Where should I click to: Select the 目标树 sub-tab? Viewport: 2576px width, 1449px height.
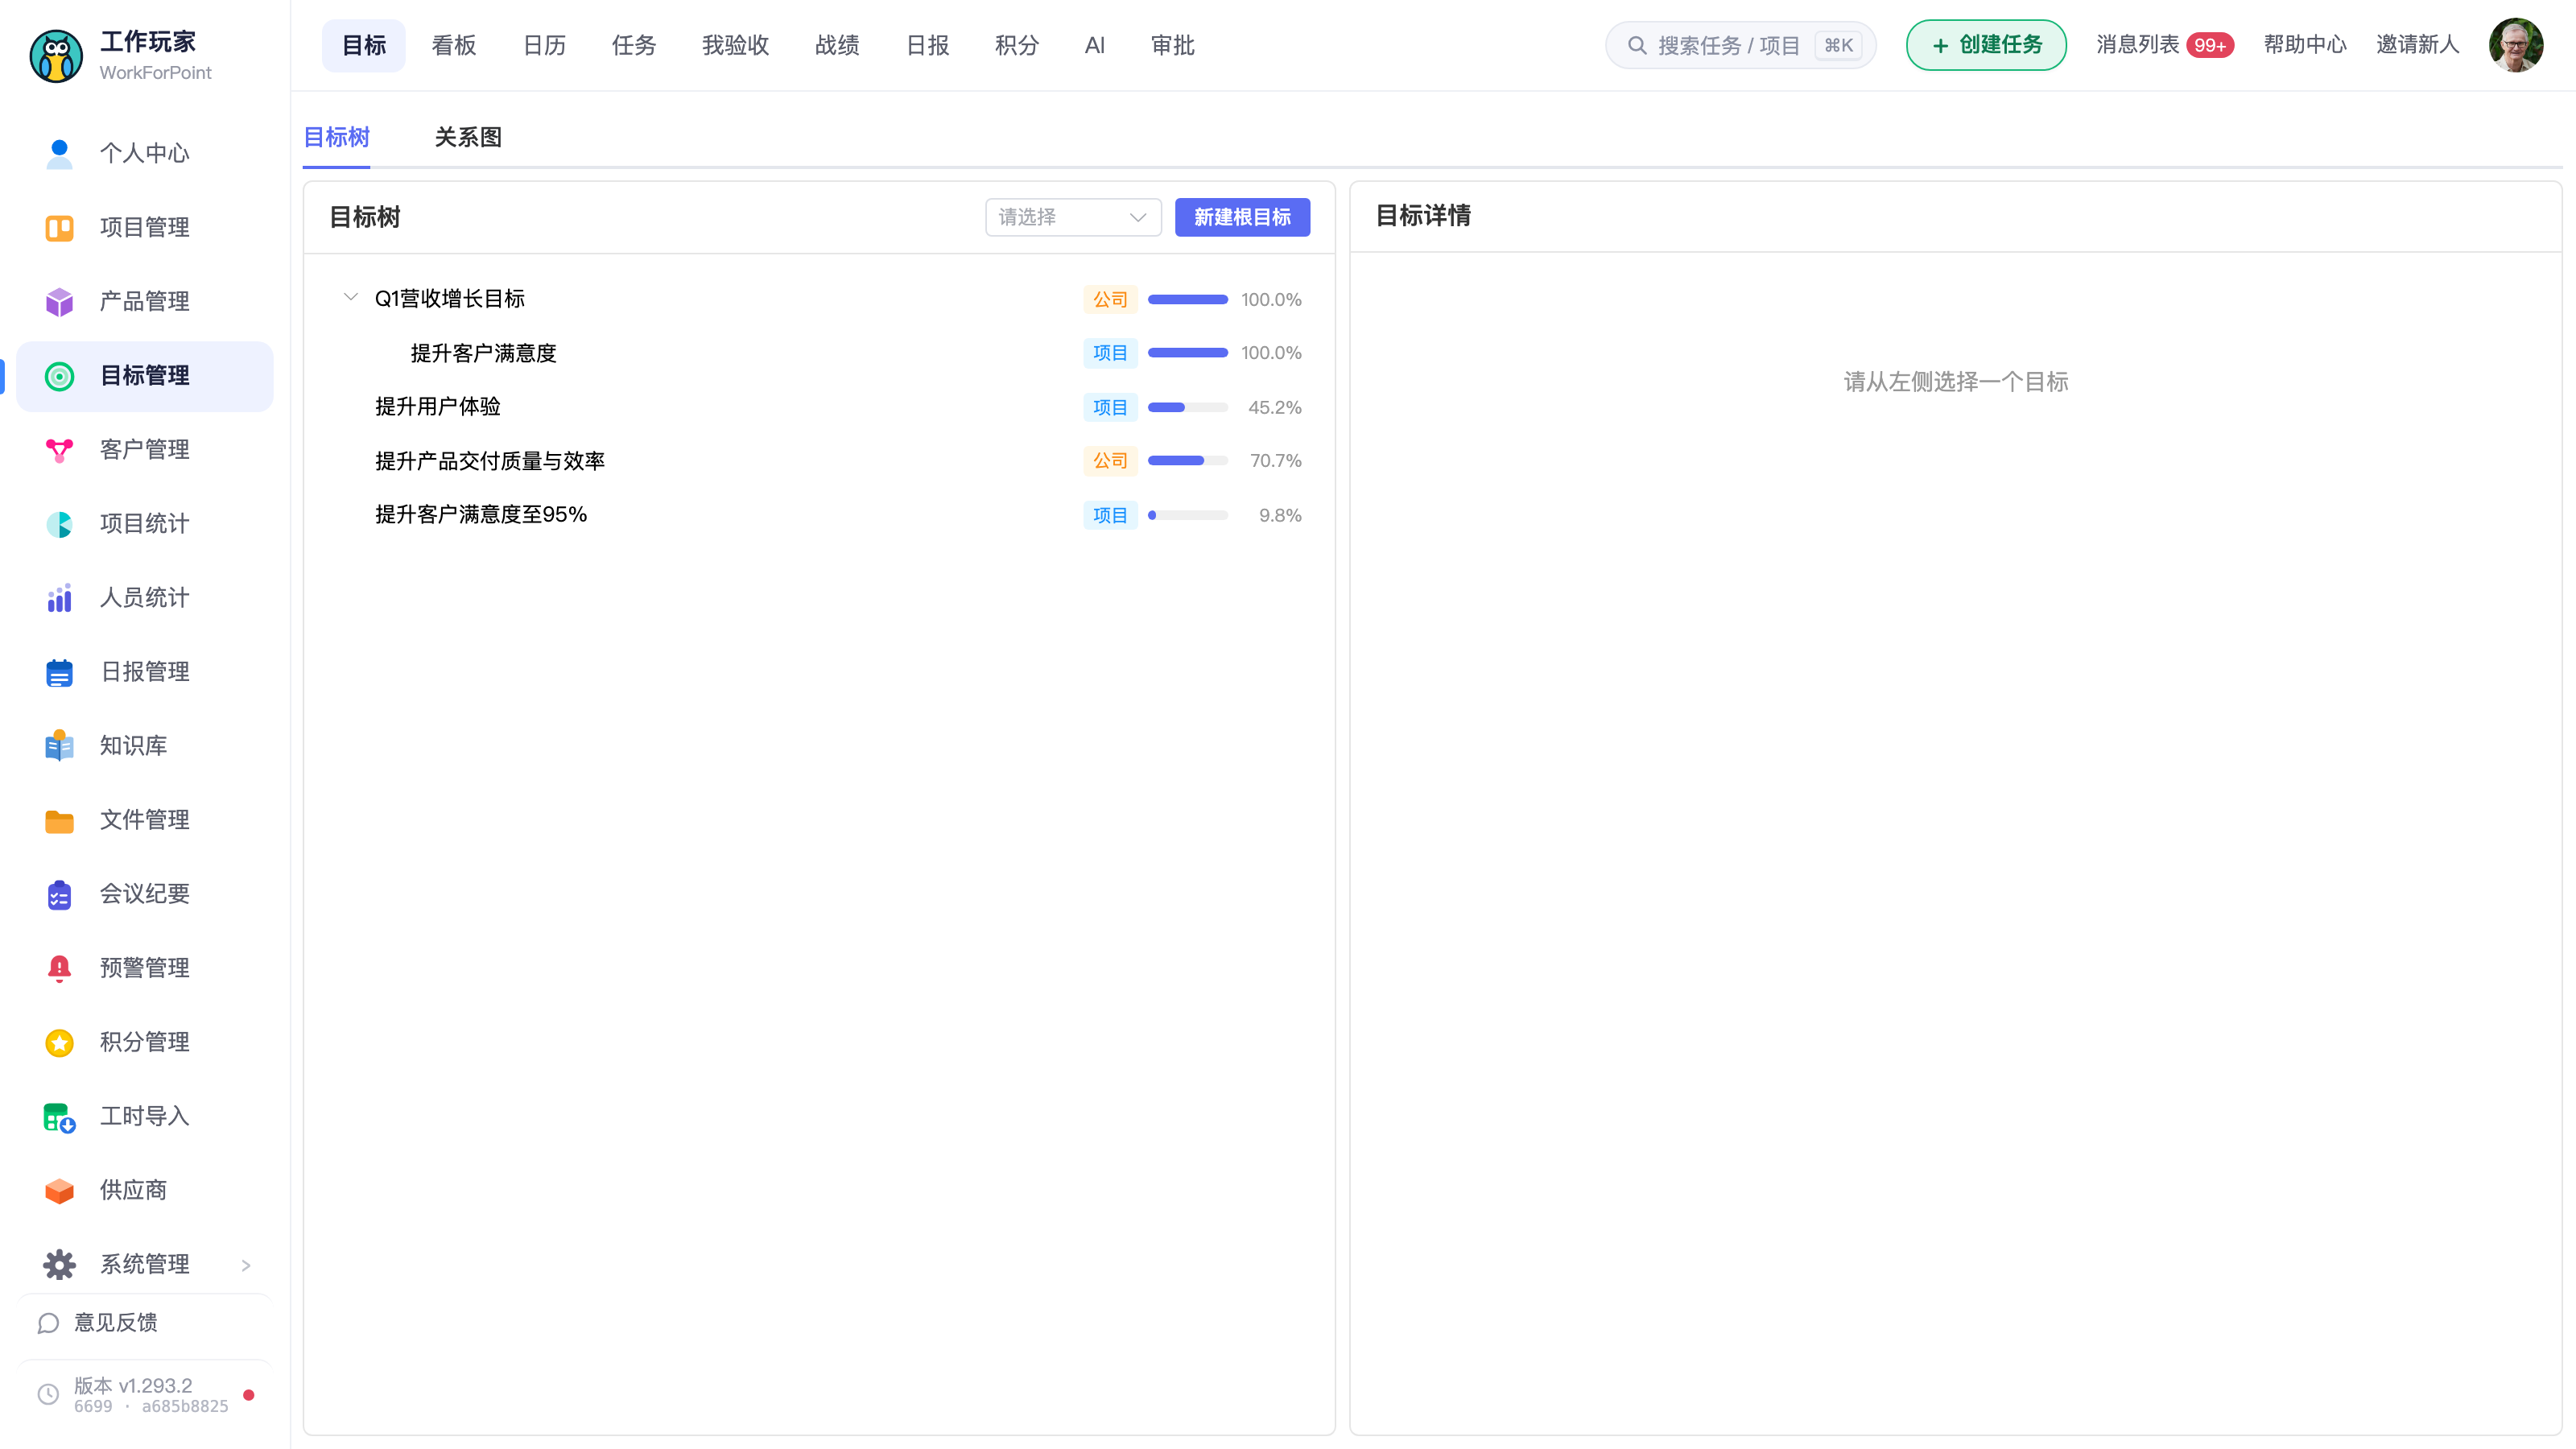coord(337,137)
